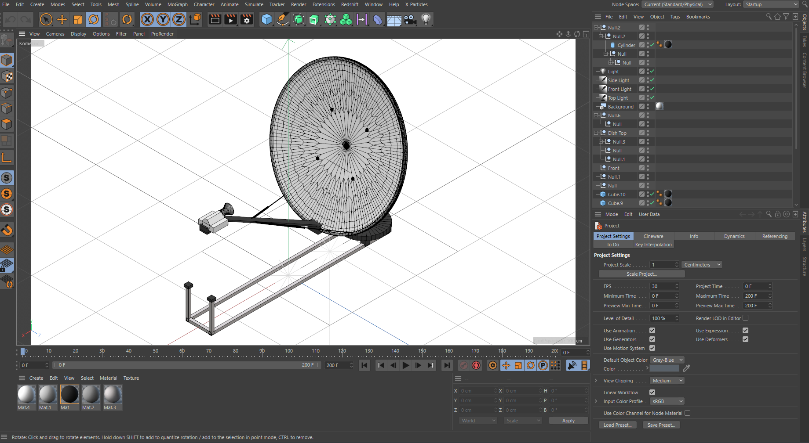Toggle the Use Deformers checkbox

tap(745, 339)
